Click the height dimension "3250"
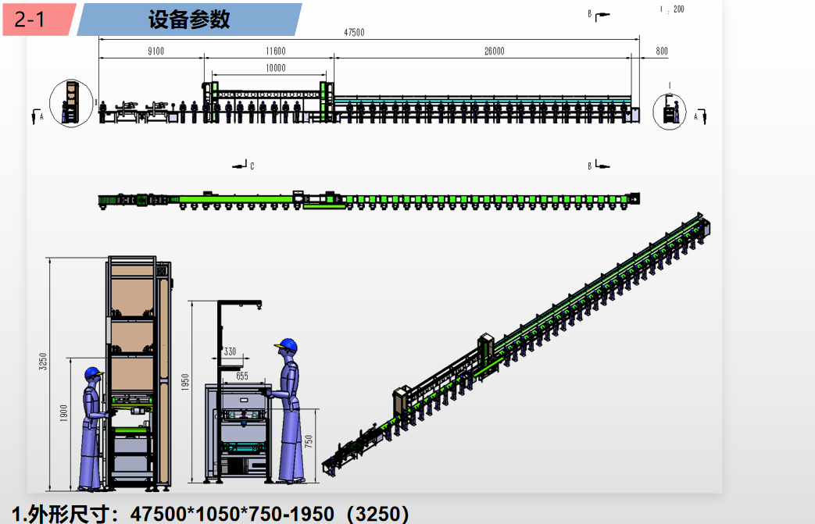815x524 pixels. click(x=43, y=362)
